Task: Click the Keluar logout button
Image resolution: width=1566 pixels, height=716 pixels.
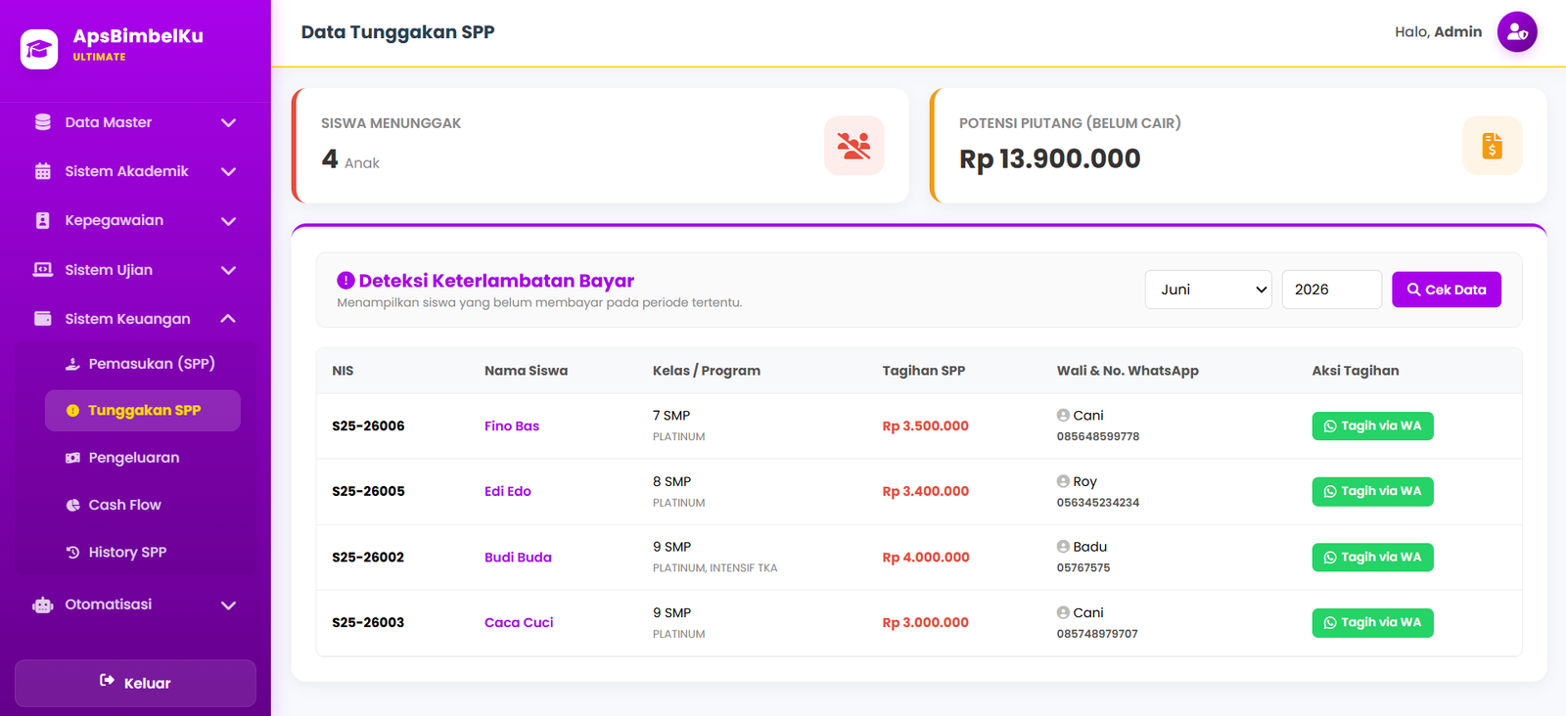Action: coord(135,683)
